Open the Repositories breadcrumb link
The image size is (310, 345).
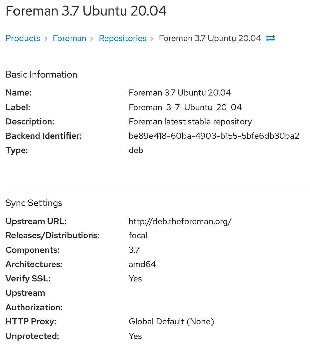coord(122,38)
